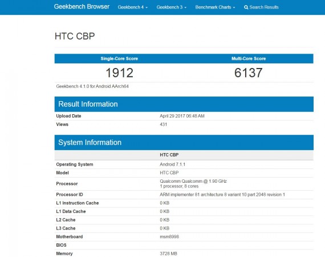Select the Multi-Core Score header
This screenshot has width=325, height=257.
point(249,59)
